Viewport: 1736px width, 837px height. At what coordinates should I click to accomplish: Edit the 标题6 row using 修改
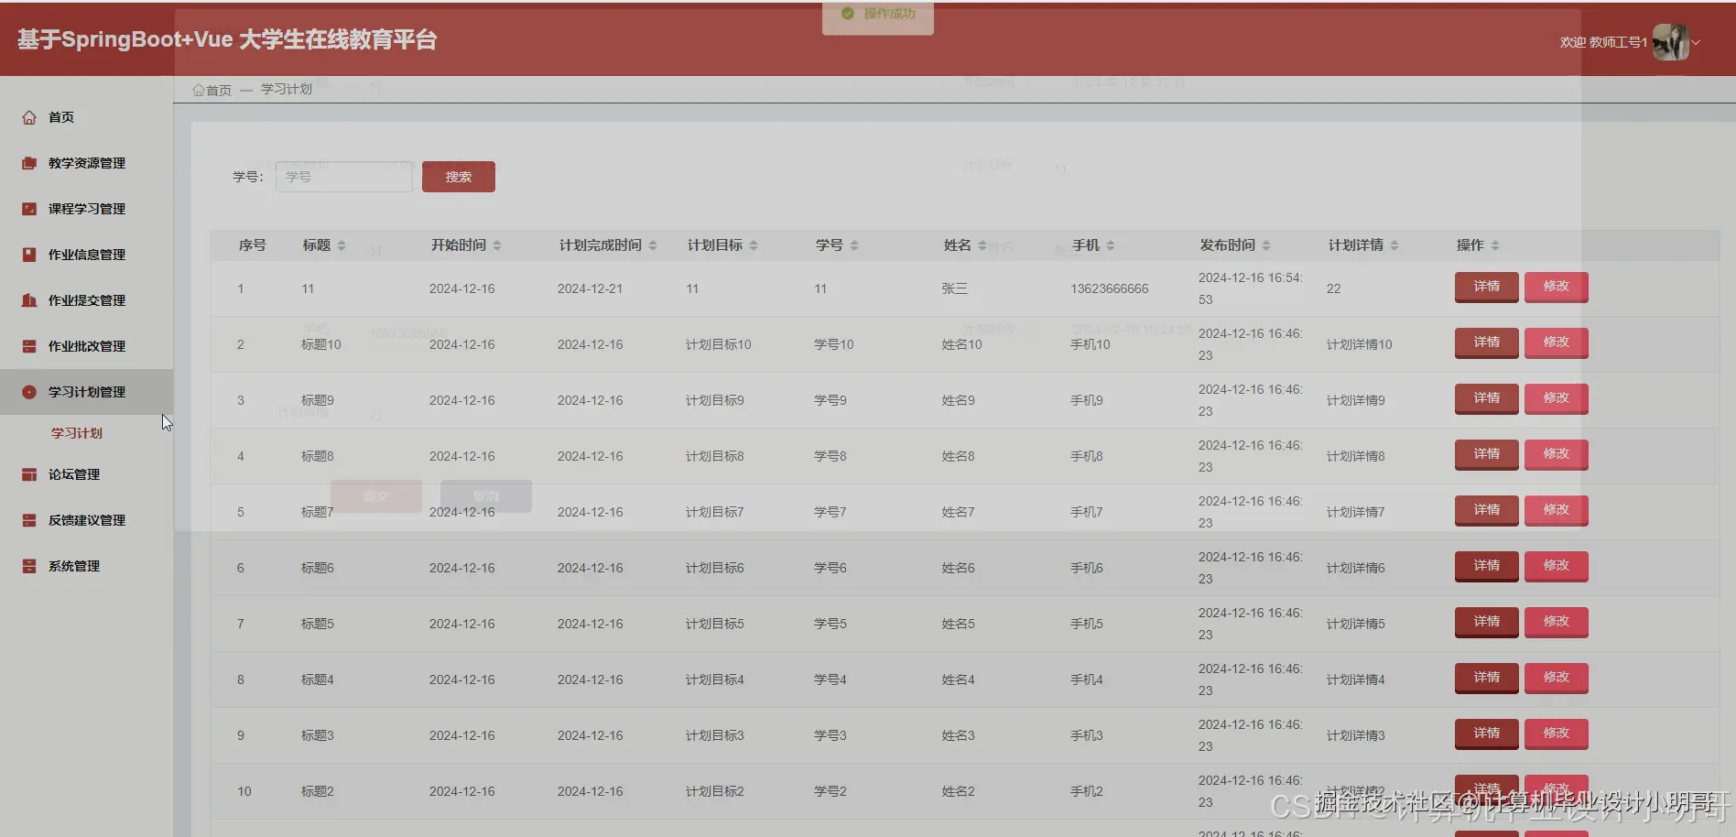tap(1557, 566)
